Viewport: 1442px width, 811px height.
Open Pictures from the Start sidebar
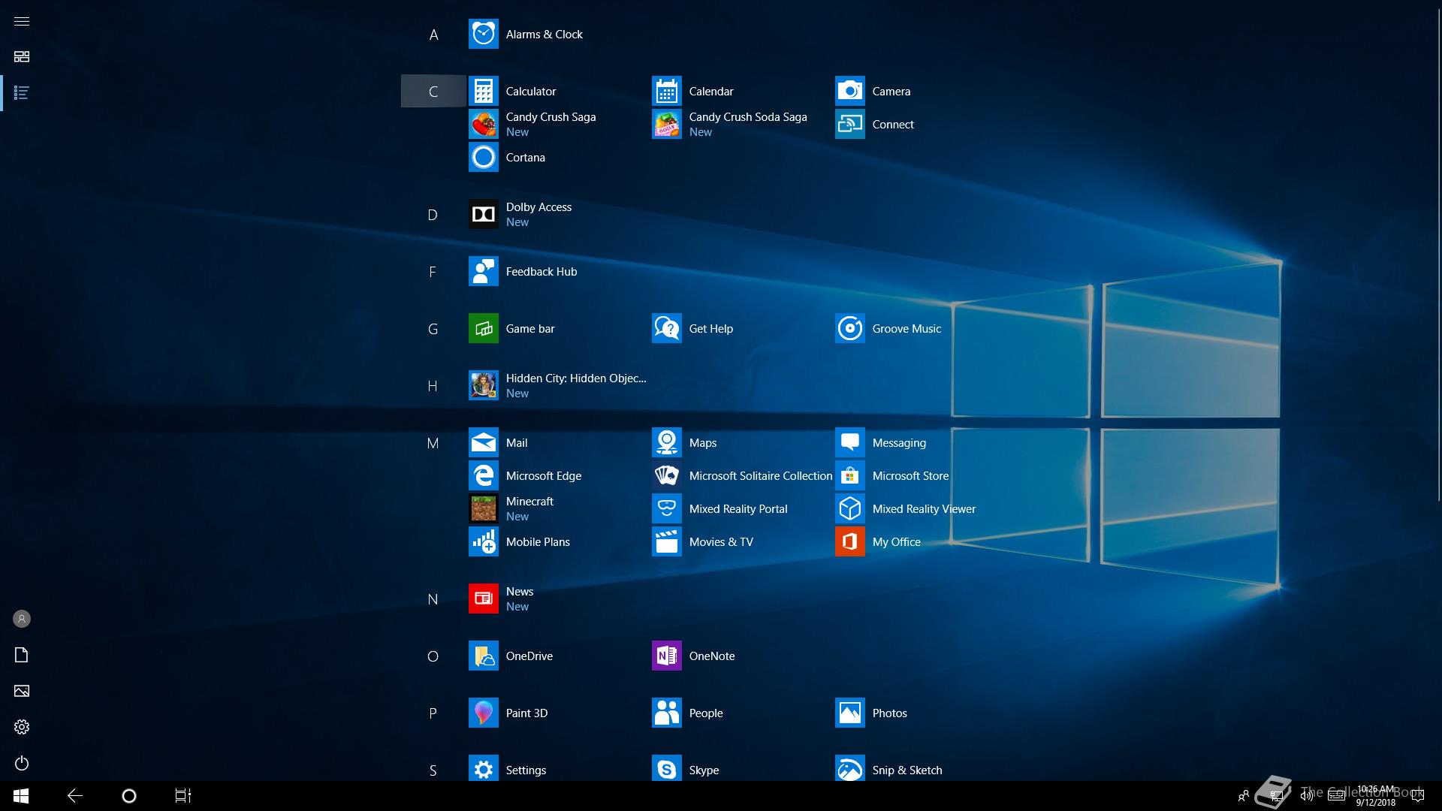click(22, 691)
